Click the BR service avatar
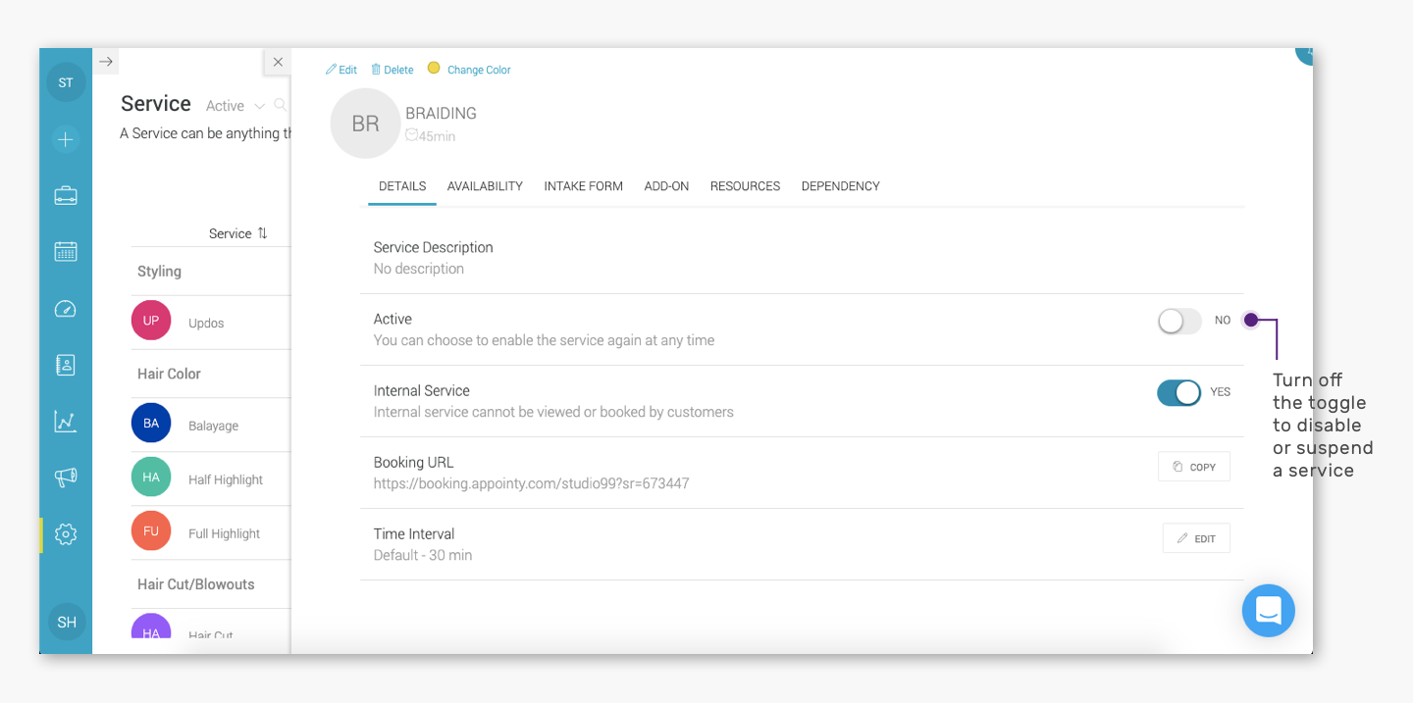This screenshot has height=704, width=1413. tap(365, 124)
